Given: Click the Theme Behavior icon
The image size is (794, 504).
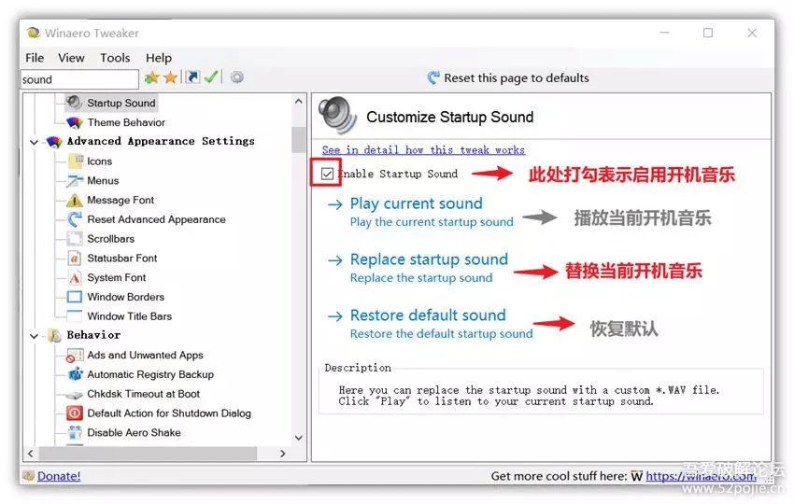Looking at the screenshot, I should (x=75, y=122).
